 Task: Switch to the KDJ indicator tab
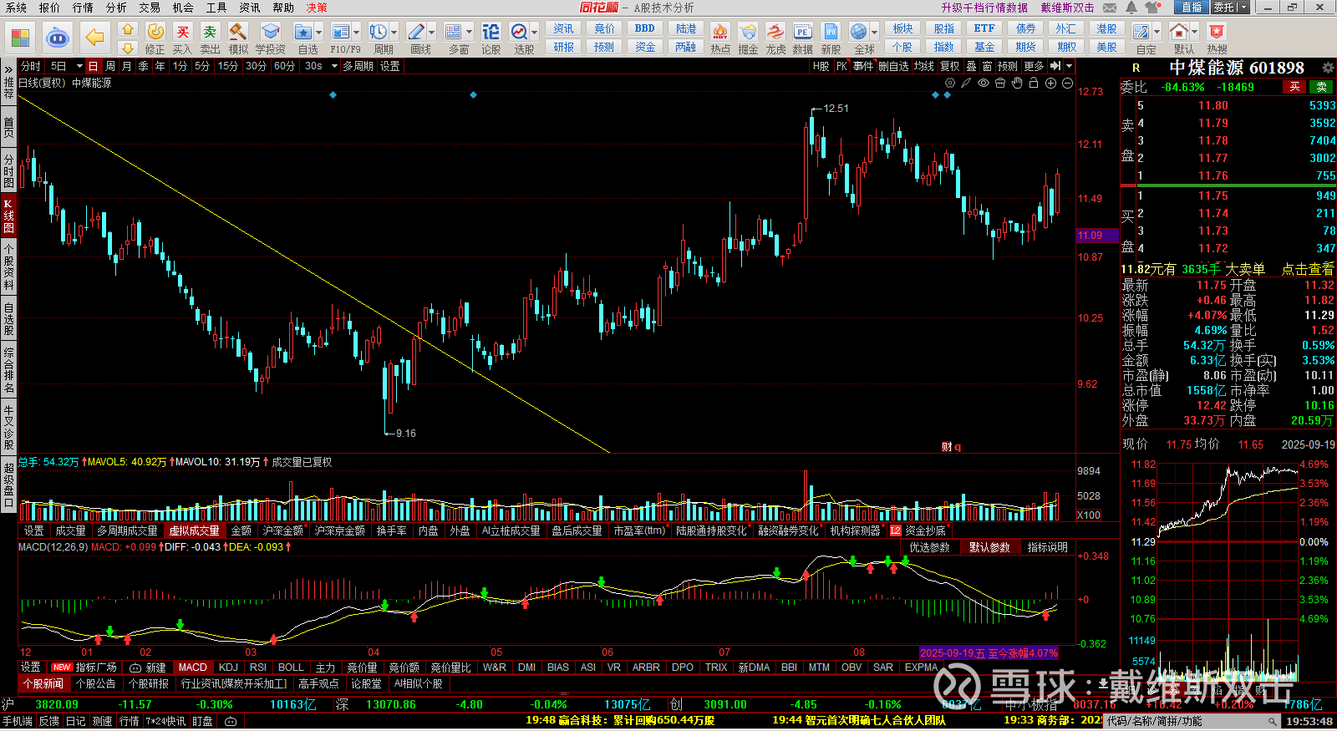pyautogui.click(x=228, y=668)
